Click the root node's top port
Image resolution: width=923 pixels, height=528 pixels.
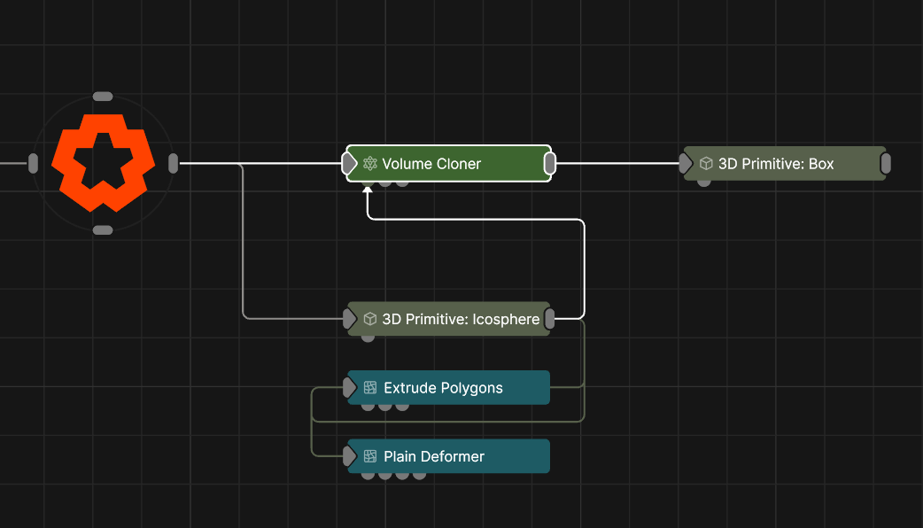(x=103, y=96)
